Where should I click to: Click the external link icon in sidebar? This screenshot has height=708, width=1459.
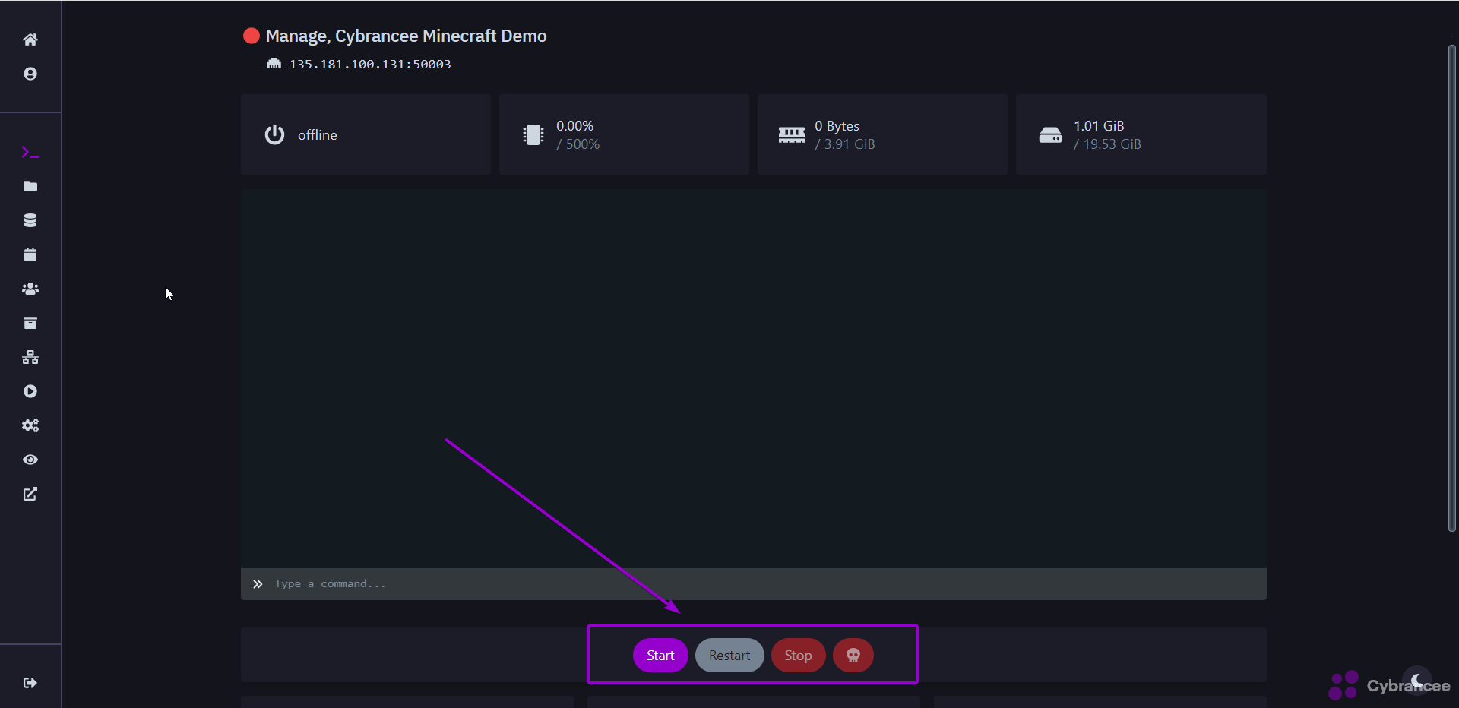pyautogui.click(x=30, y=494)
